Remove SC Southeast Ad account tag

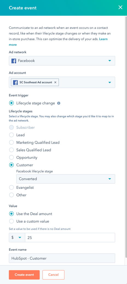[x=55, y=82]
